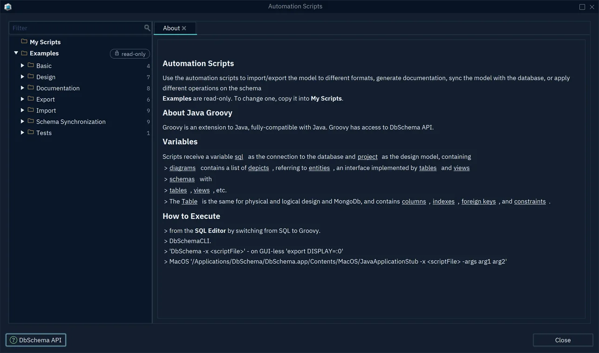599x353 pixels.
Task: Expand the Export folder arrow
Action: (22, 99)
